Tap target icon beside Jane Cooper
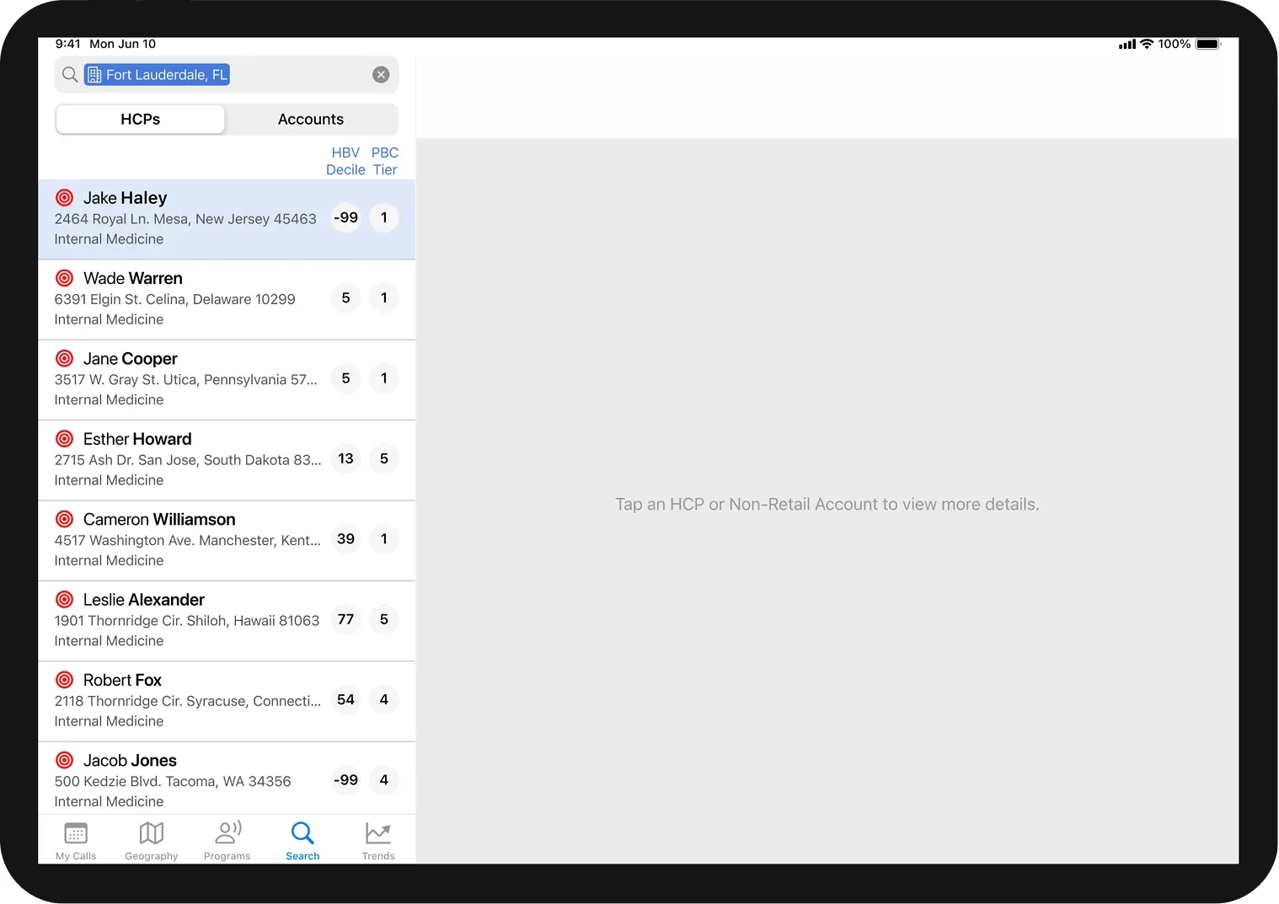This screenshot has height=904, width=1279. 64,359
